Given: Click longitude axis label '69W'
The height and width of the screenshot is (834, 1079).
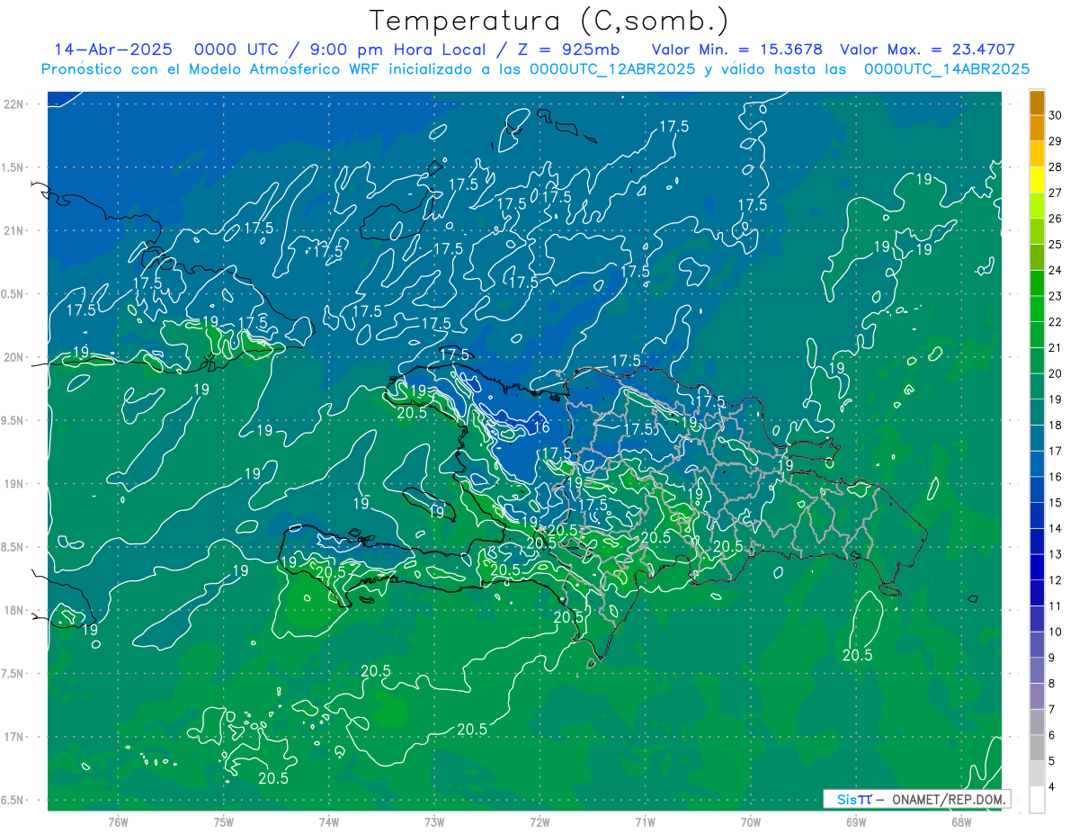Looking at the screenshot, I should coord(856,822).
